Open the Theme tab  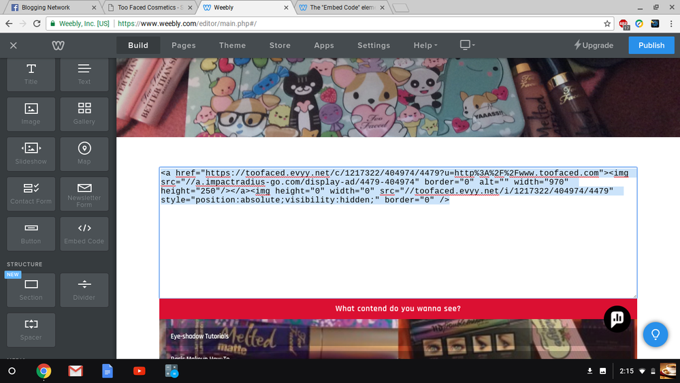tap(232, 45)
